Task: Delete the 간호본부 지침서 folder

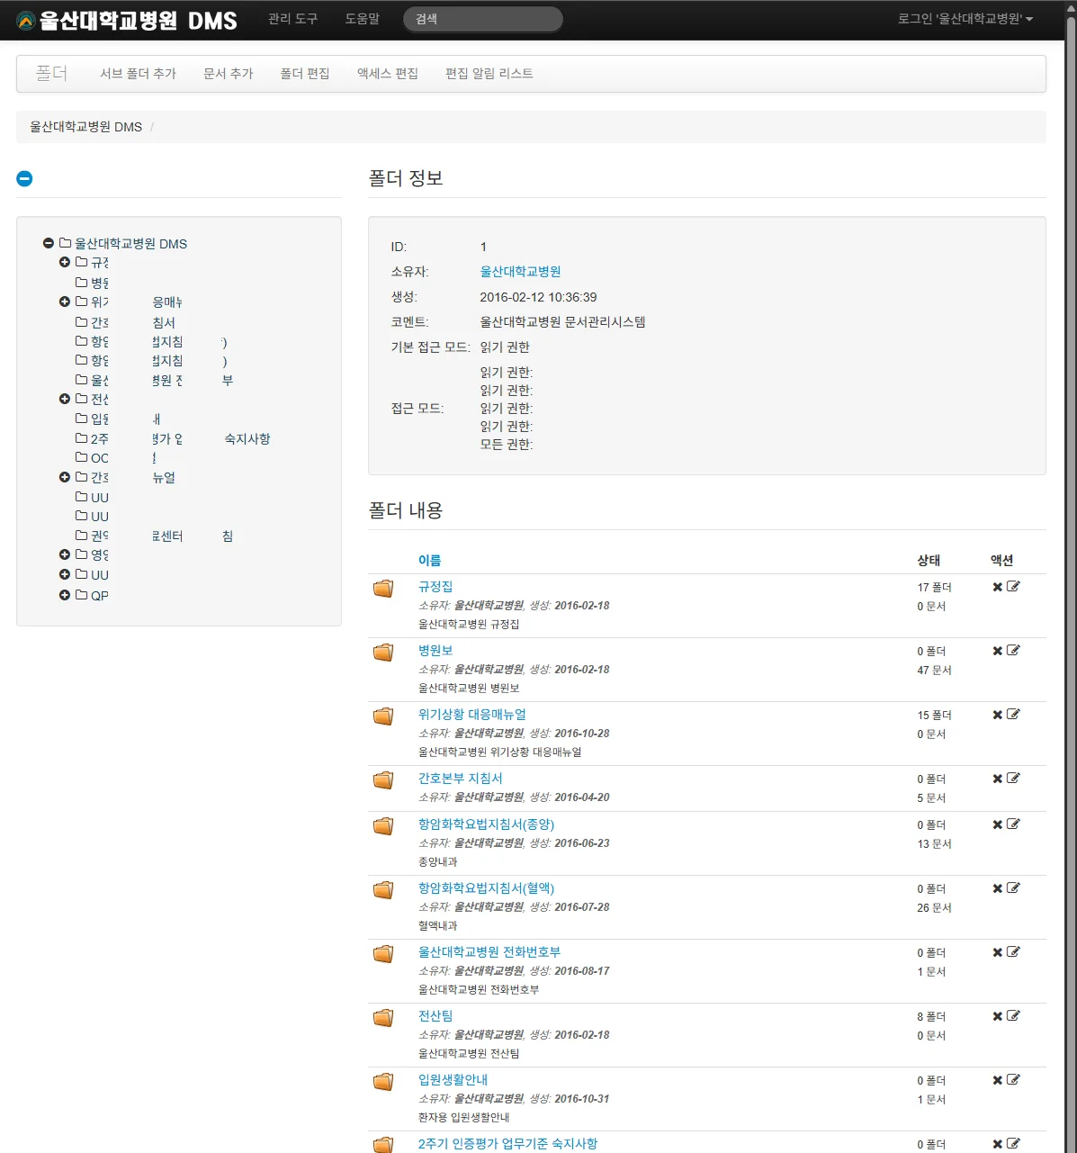Action: click(997, 779)
